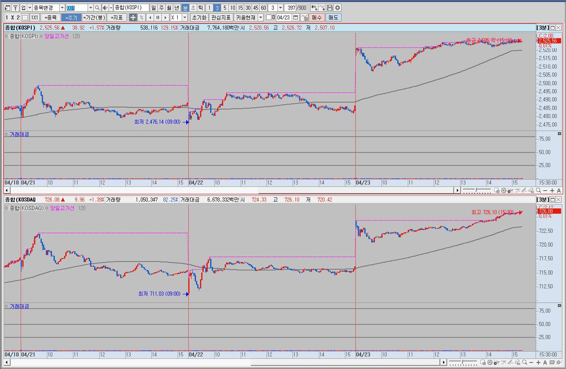Toggle the =지표 sync button
Viewport: 566px width, 369px height.
118,17
